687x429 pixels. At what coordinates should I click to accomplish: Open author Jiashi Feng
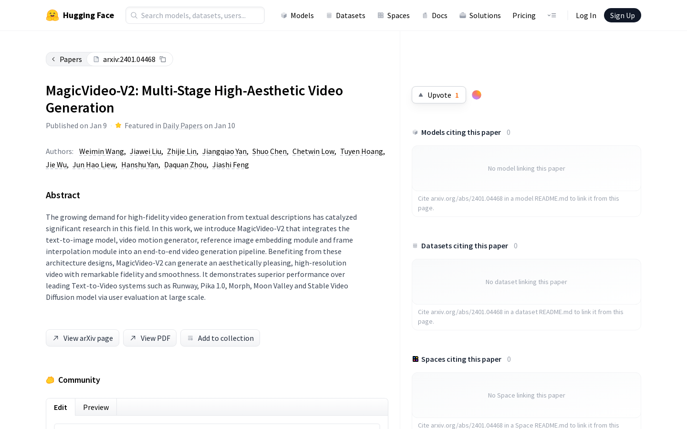tap(230, 164)
